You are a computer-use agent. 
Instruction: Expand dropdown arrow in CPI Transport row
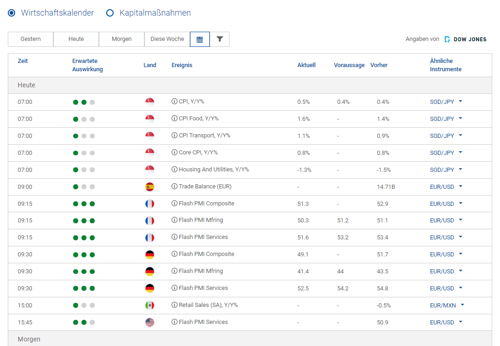[460, 136]
